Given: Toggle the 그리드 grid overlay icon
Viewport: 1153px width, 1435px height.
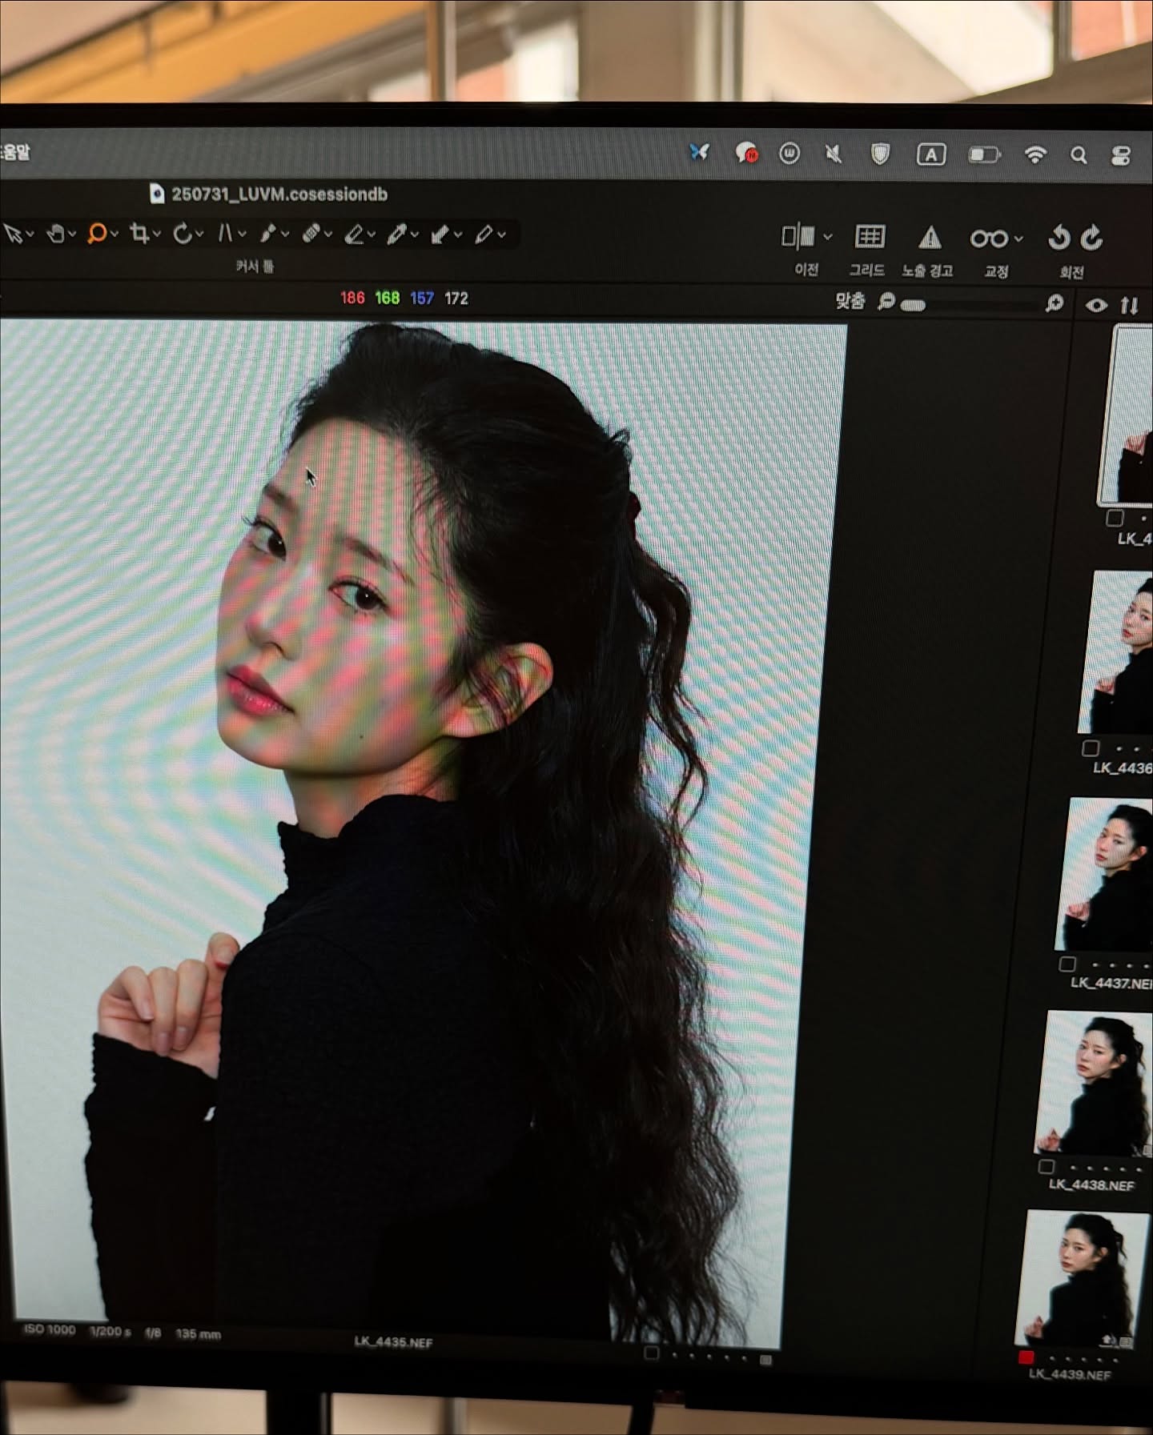Looking at the screenshot, I should coord(870,237).
